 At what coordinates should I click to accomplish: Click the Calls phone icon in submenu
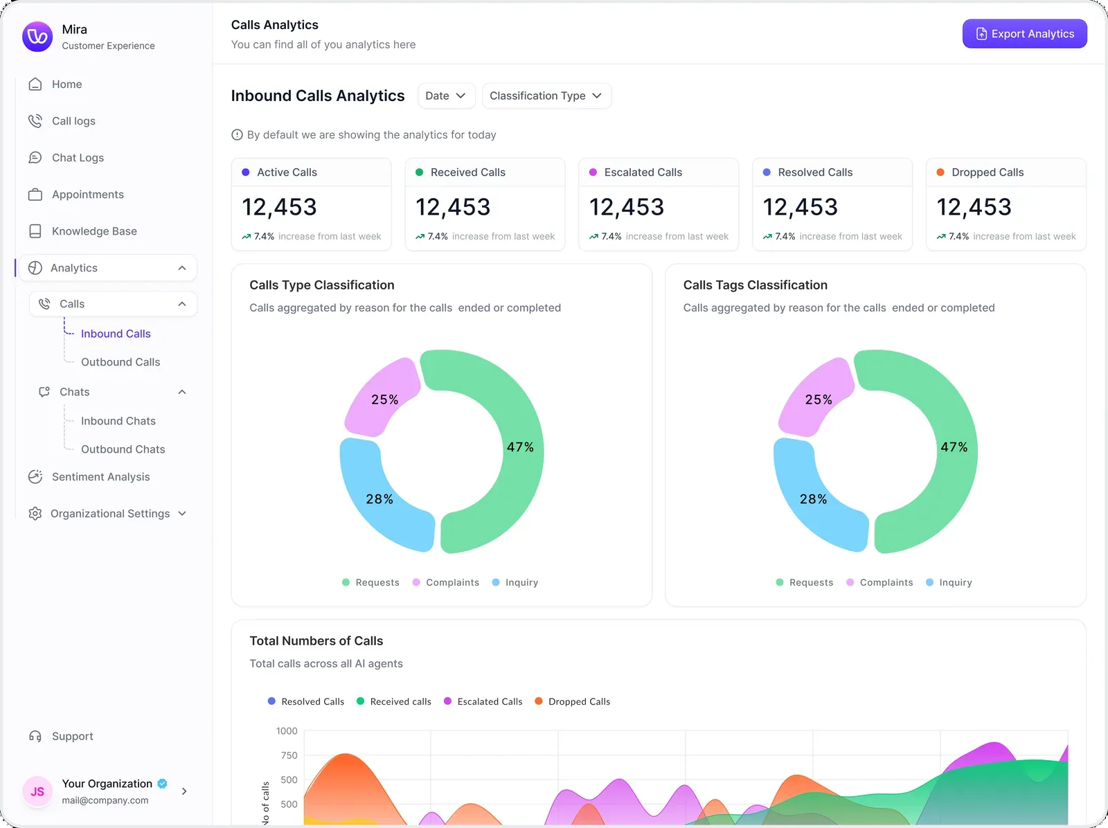(x=44, y=304)
